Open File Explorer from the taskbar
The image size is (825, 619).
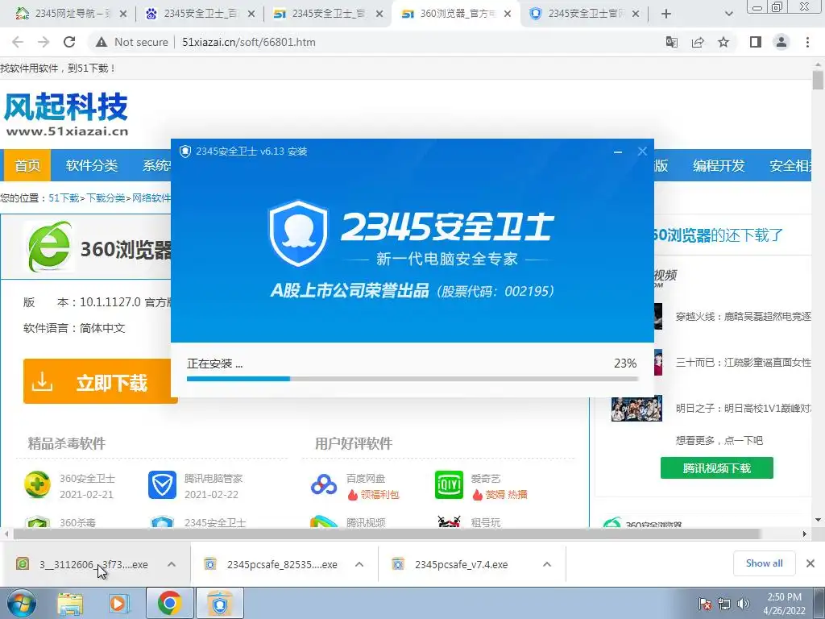(x=71, y=604)
